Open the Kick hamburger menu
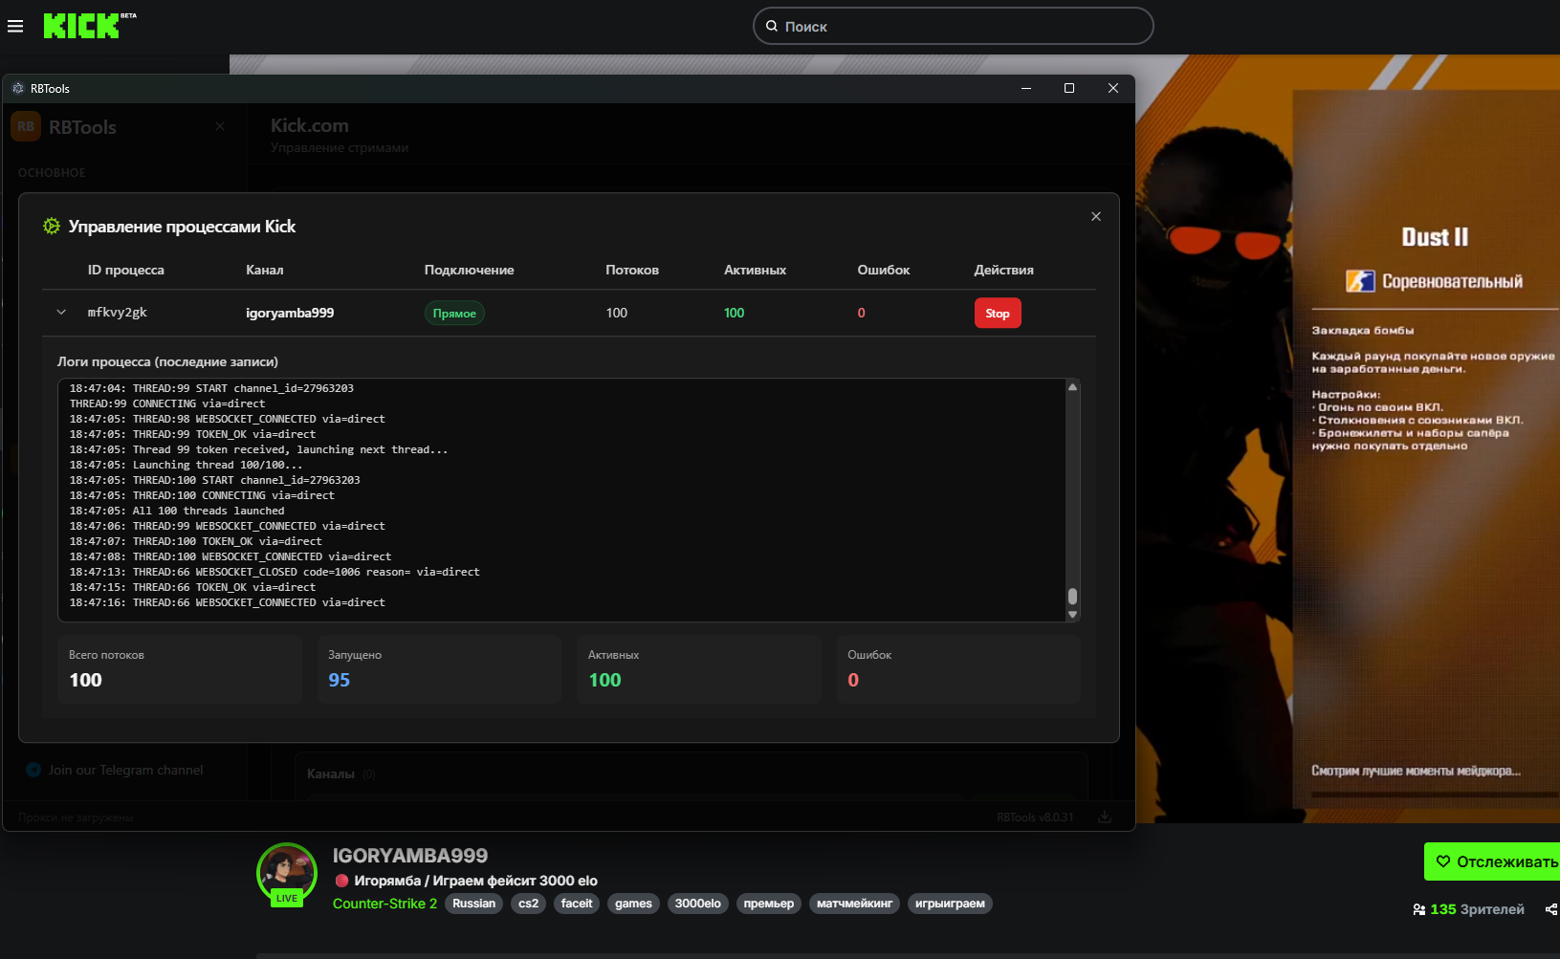Image resolution: width=1560 pixels, height=959 pixels. (x=15, y=26)
